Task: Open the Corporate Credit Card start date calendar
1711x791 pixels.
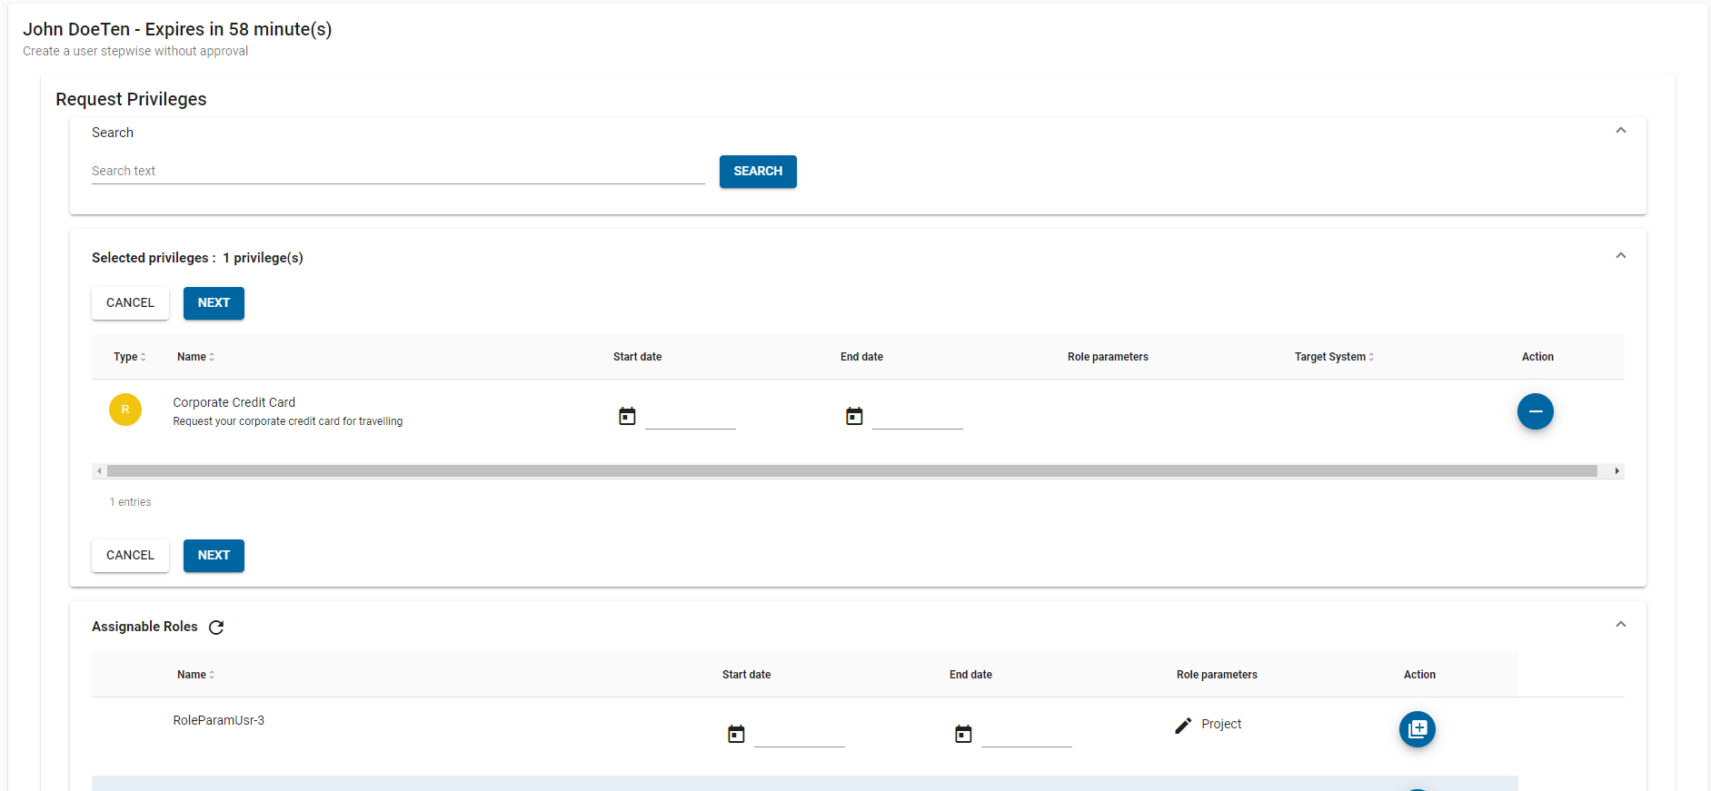Action: coord(627,416)
